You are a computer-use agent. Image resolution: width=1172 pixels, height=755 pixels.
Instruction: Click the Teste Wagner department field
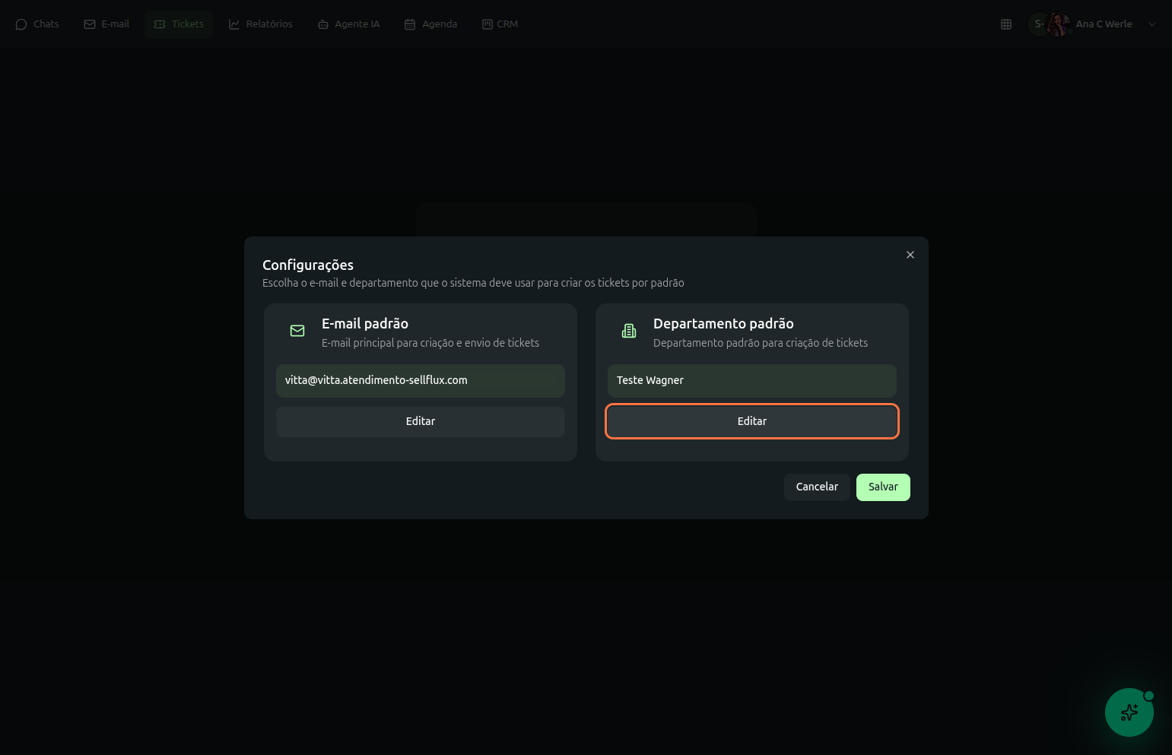(751, 380)
